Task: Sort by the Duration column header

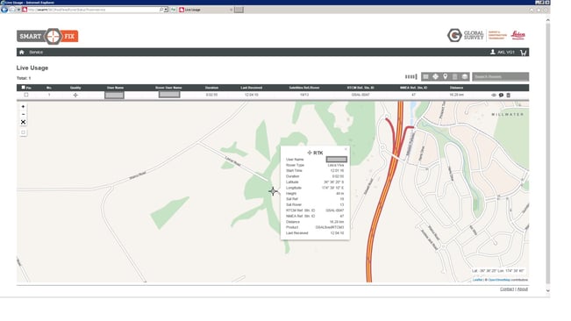Action: [x=211, y=88]
